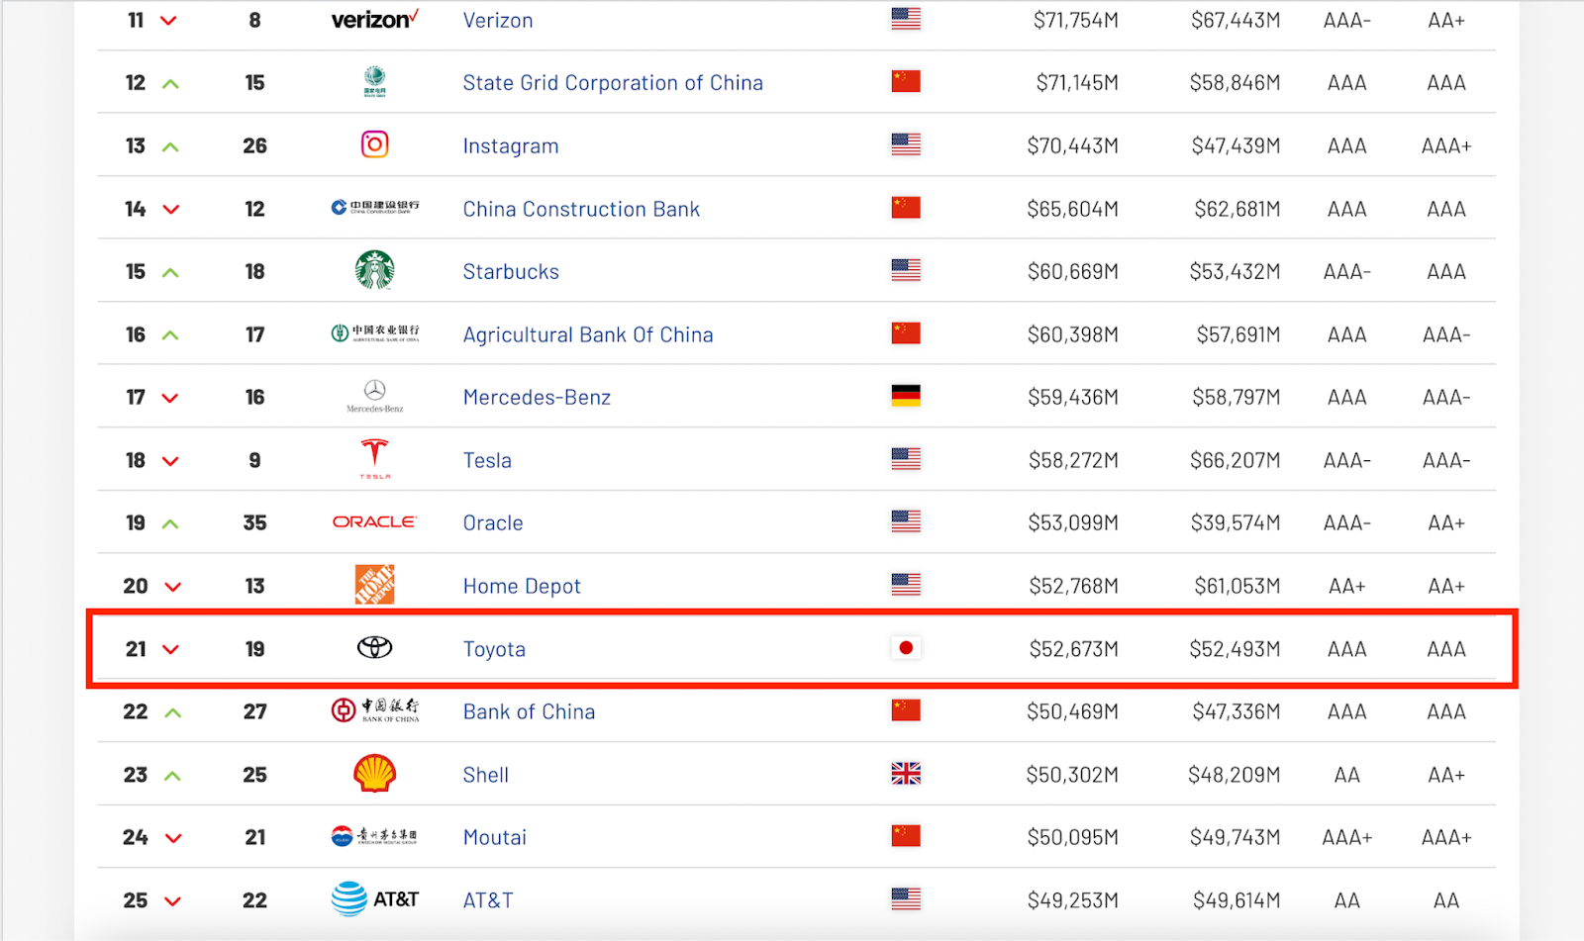The image size is (1584, 941).
Task: Open the Toyota brand link
Action: [x=494, y=649]
